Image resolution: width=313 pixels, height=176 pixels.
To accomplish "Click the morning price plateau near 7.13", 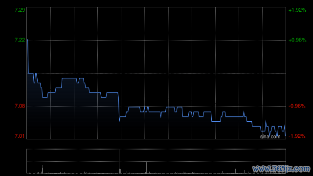I will (69, 78).
